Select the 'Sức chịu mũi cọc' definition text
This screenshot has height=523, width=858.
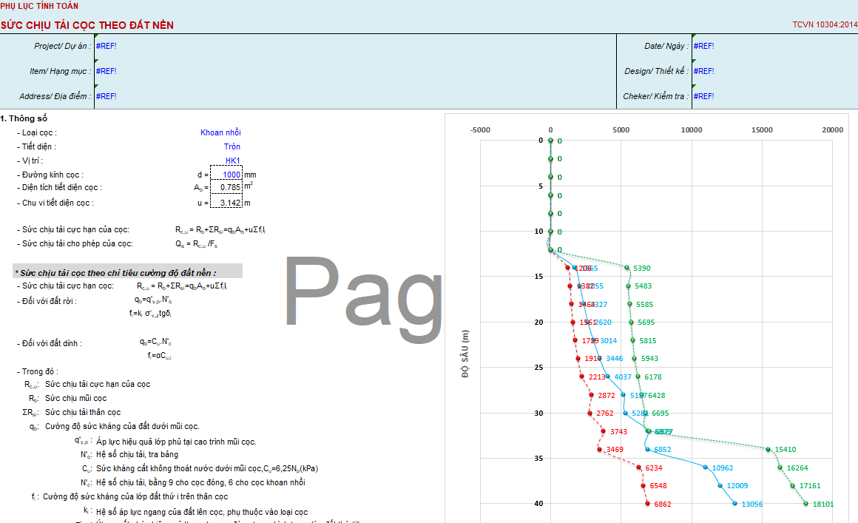76,398
